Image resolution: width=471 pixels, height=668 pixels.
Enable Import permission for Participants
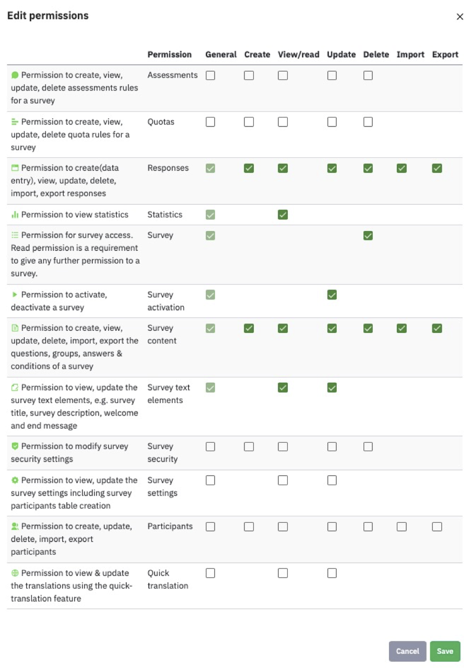click(402, 526)
